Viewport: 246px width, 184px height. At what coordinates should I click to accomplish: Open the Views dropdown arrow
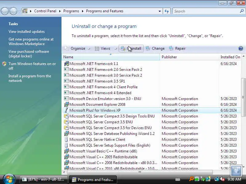pyautogui.click(x=116, y=48)
